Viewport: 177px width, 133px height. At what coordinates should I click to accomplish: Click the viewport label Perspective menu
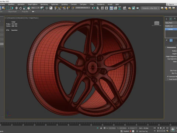(12, 18)
